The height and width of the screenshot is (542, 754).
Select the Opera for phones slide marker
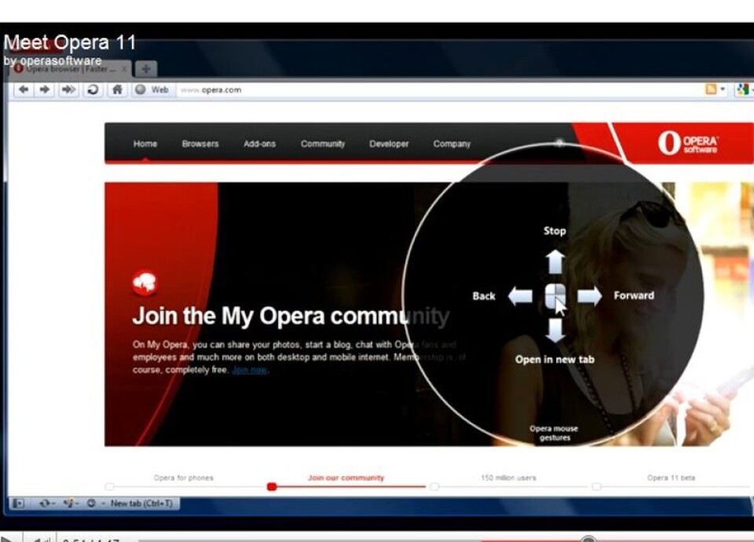(110, 487)
